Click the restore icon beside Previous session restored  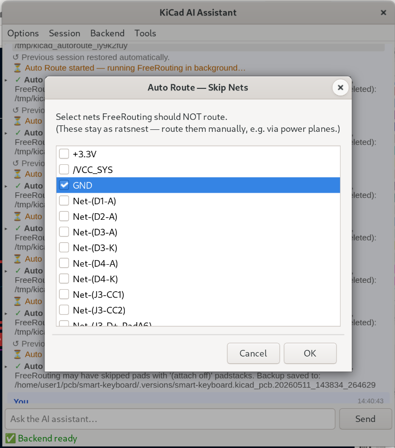tap(15, 57)
